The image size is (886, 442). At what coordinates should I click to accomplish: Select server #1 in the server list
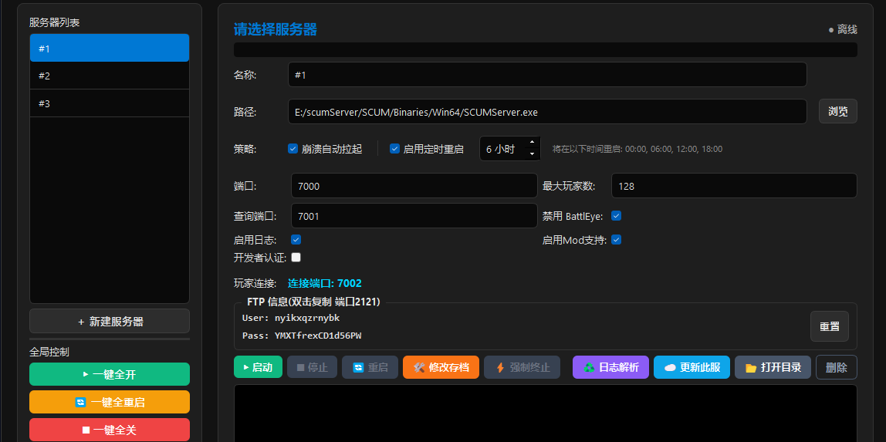click(110, 48)
